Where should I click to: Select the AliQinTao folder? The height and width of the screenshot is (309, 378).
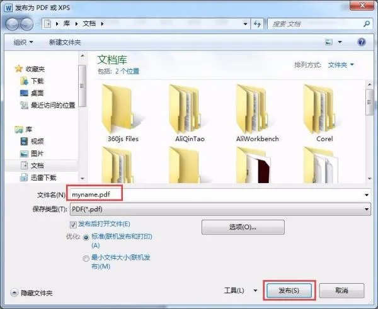tap(190, 113)
